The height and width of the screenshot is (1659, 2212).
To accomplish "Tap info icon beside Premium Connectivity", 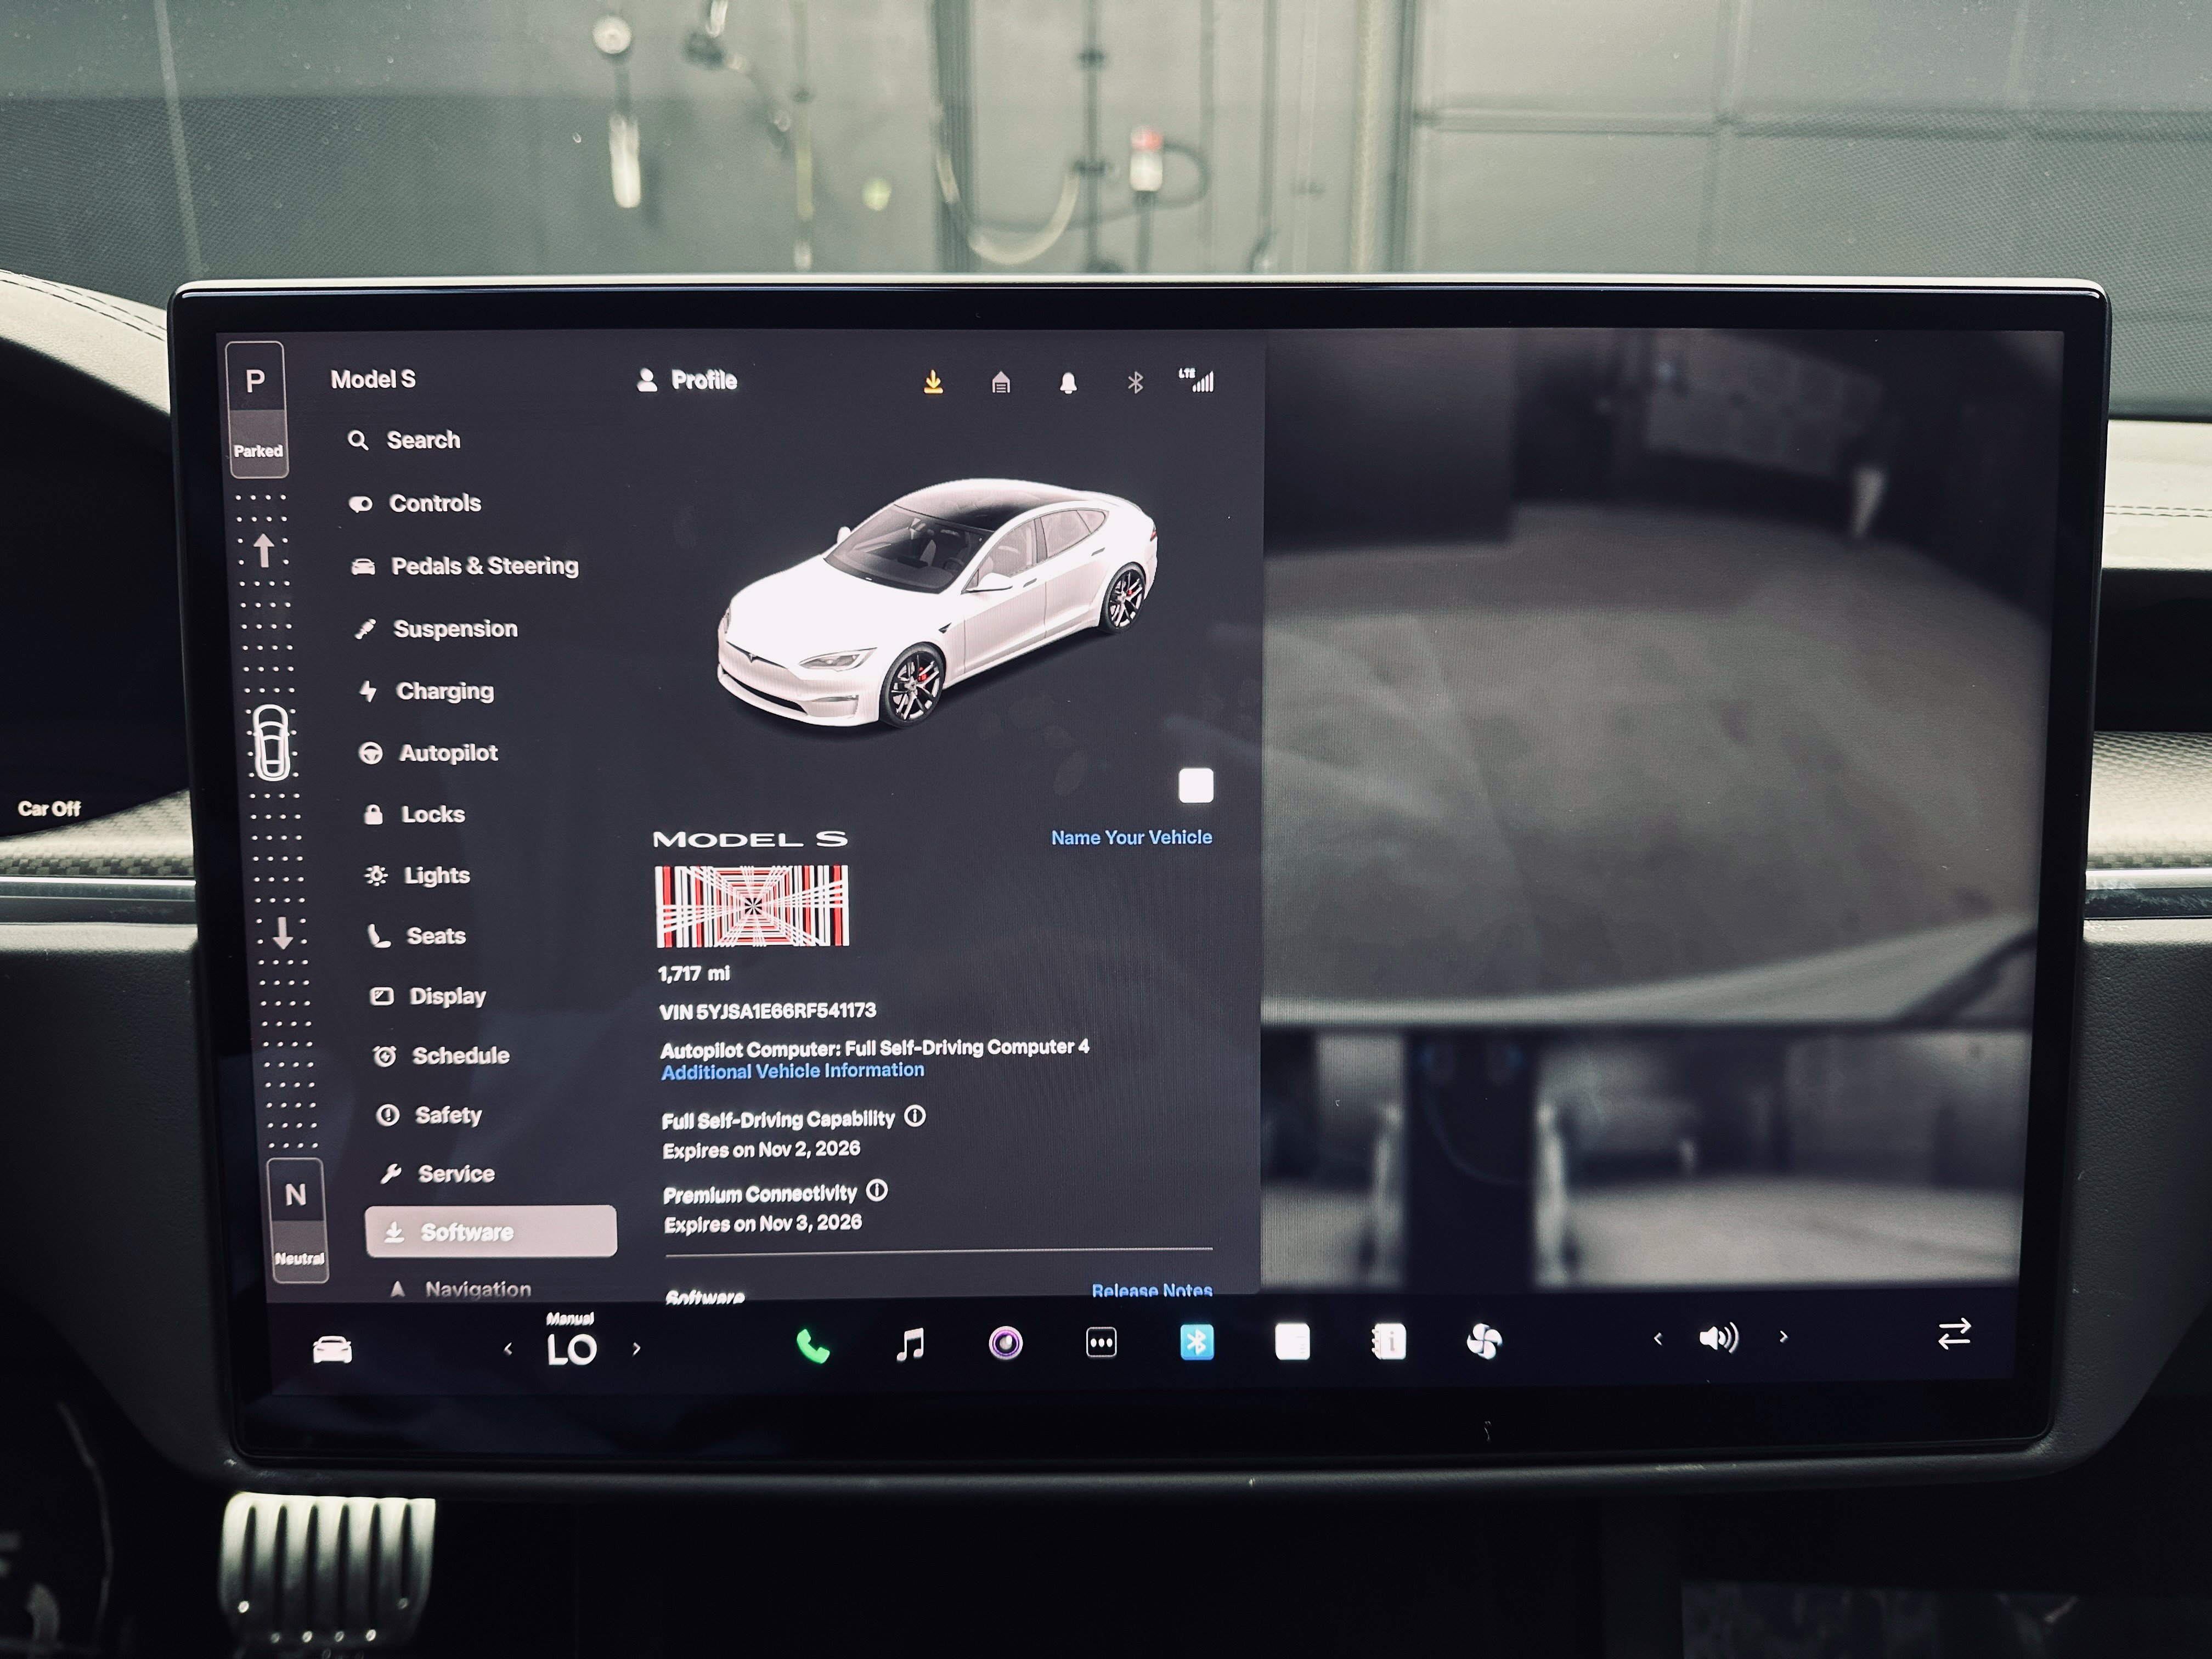I will click(x=877, y=1190).
